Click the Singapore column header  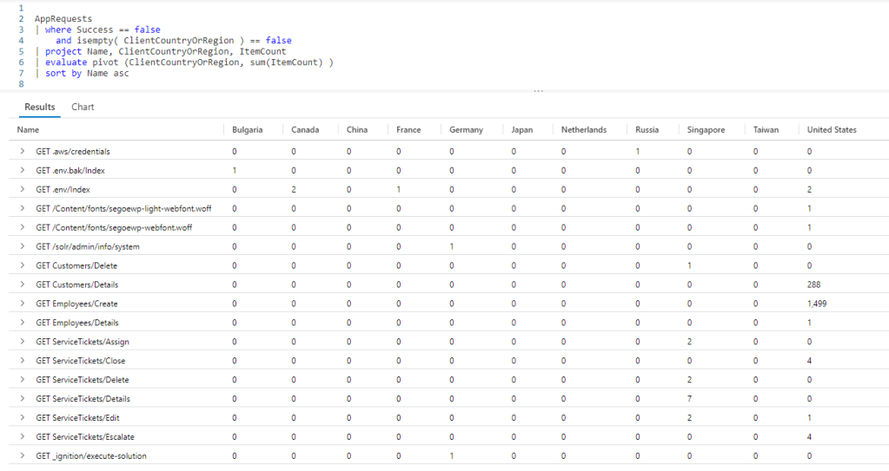click(x=706, y=130)
